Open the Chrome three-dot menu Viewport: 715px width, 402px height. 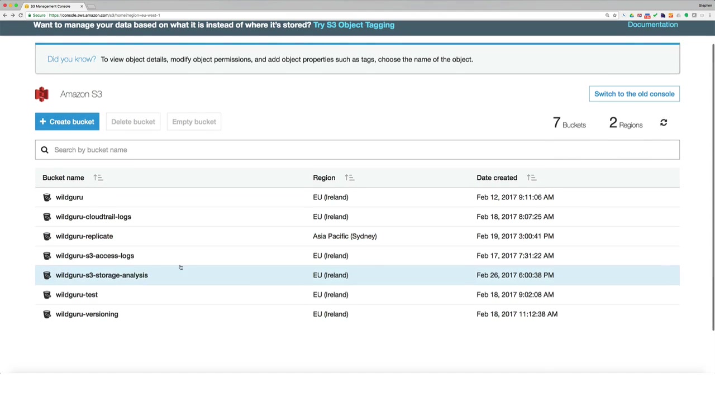[710, 15]
